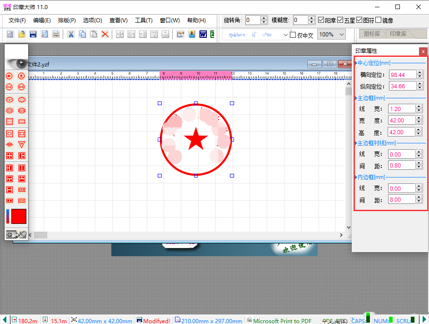Toggle the 图符 checkbox

coord(359,20)
